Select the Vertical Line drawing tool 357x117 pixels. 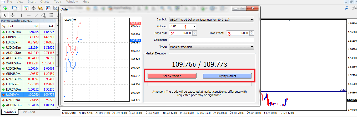(x=22, y=15)
